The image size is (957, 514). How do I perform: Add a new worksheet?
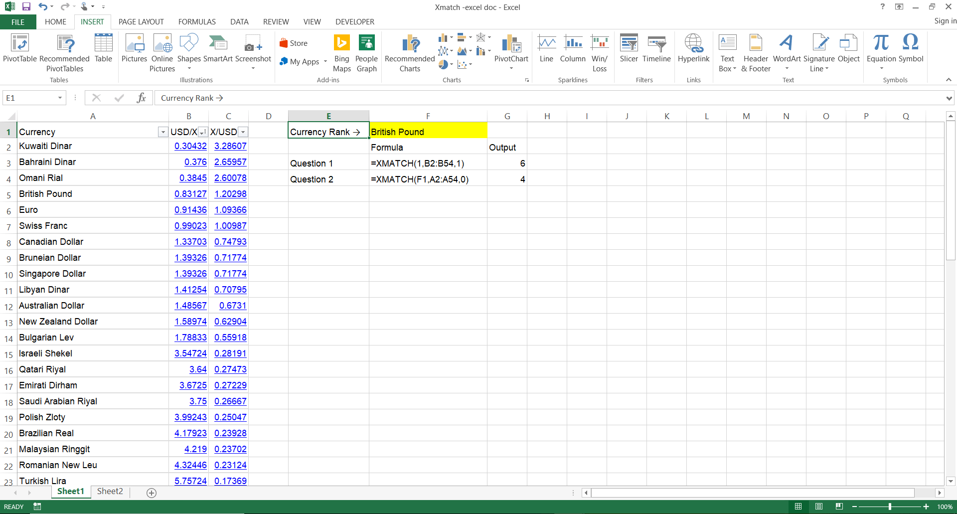(151, 493)
